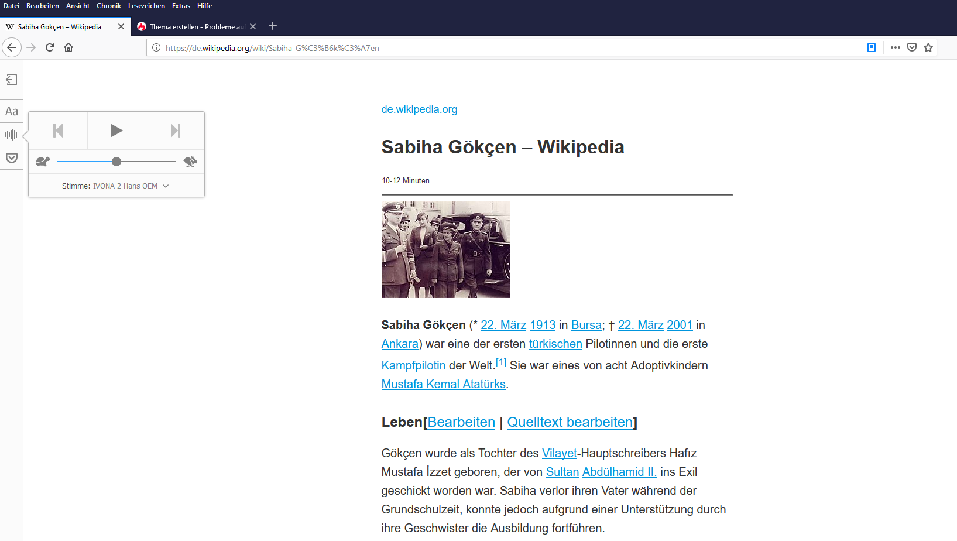957x541 pixels.
Task: Toggle reader view icon in address bar
Action: 872,47
